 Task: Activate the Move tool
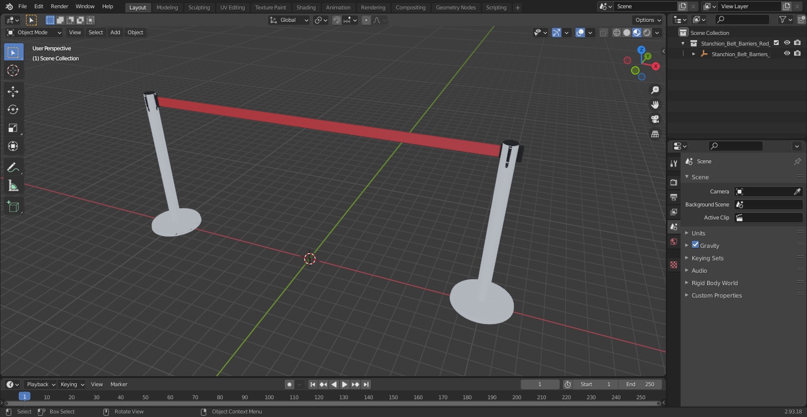[13, 91]
